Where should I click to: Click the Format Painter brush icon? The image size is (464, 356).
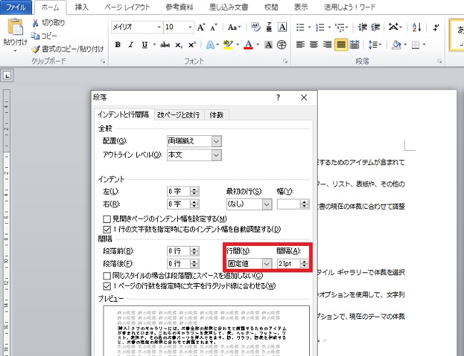click(x=35, y=49)
